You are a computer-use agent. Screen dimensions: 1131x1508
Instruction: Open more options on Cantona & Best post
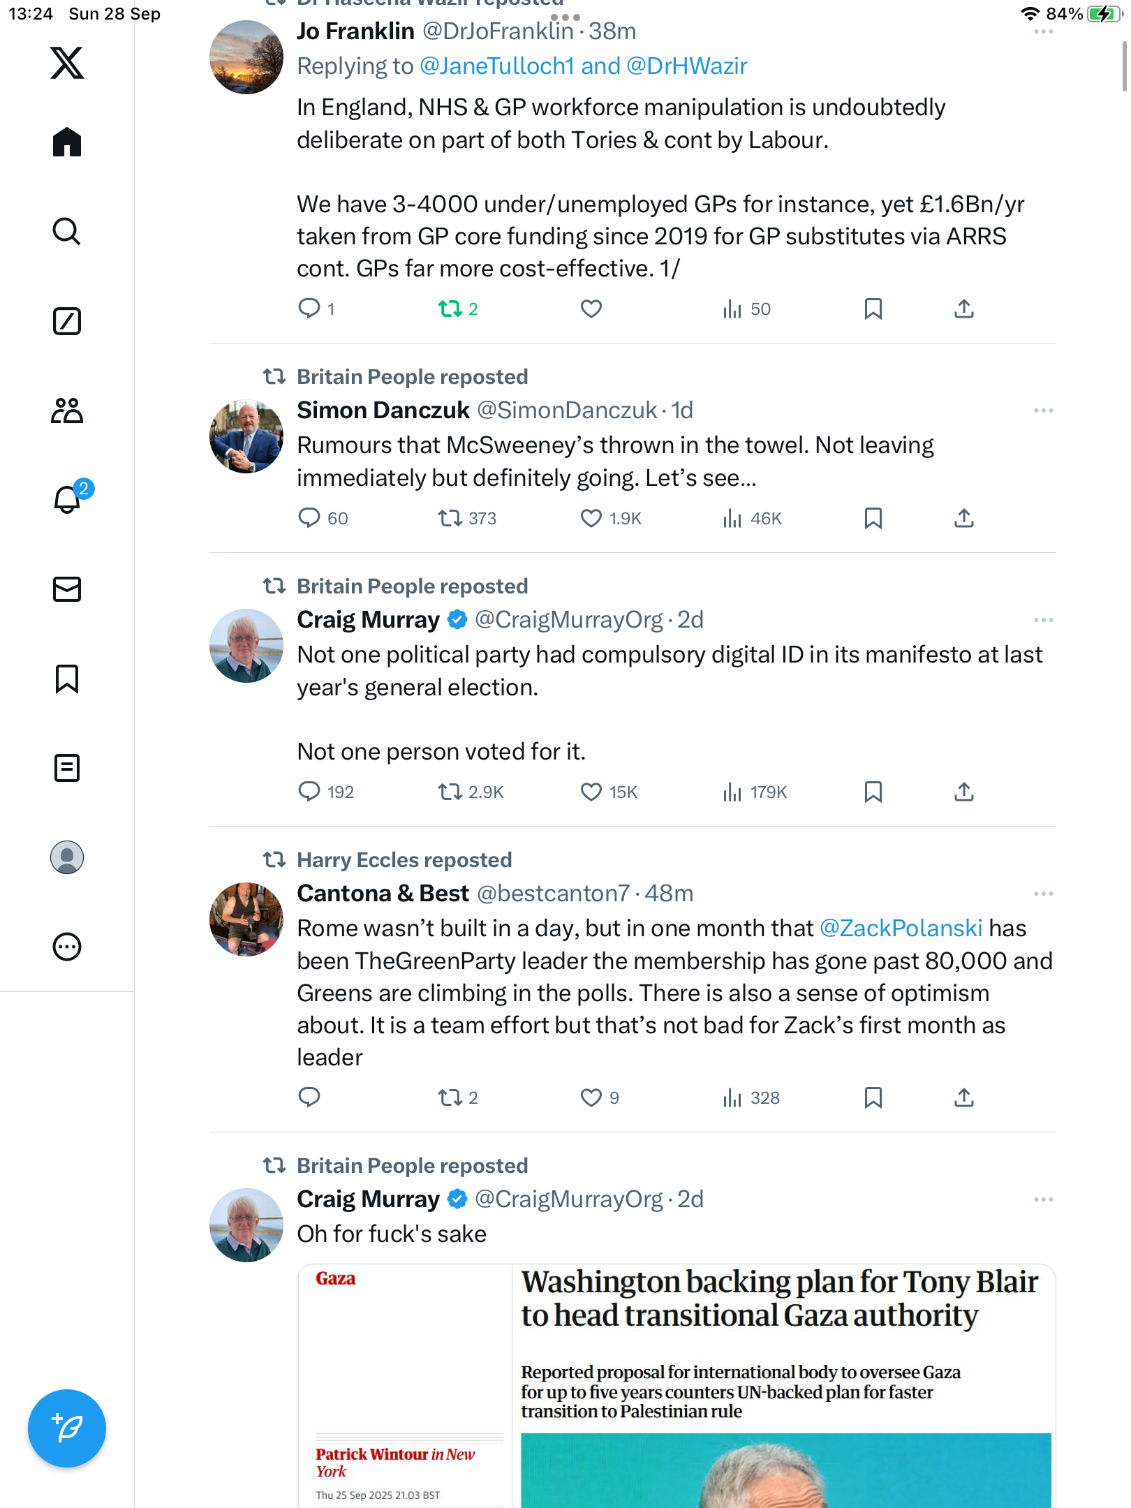(1043, 894)
